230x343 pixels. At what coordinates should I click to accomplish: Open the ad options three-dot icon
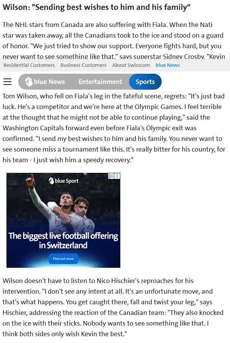coord(117,176)
